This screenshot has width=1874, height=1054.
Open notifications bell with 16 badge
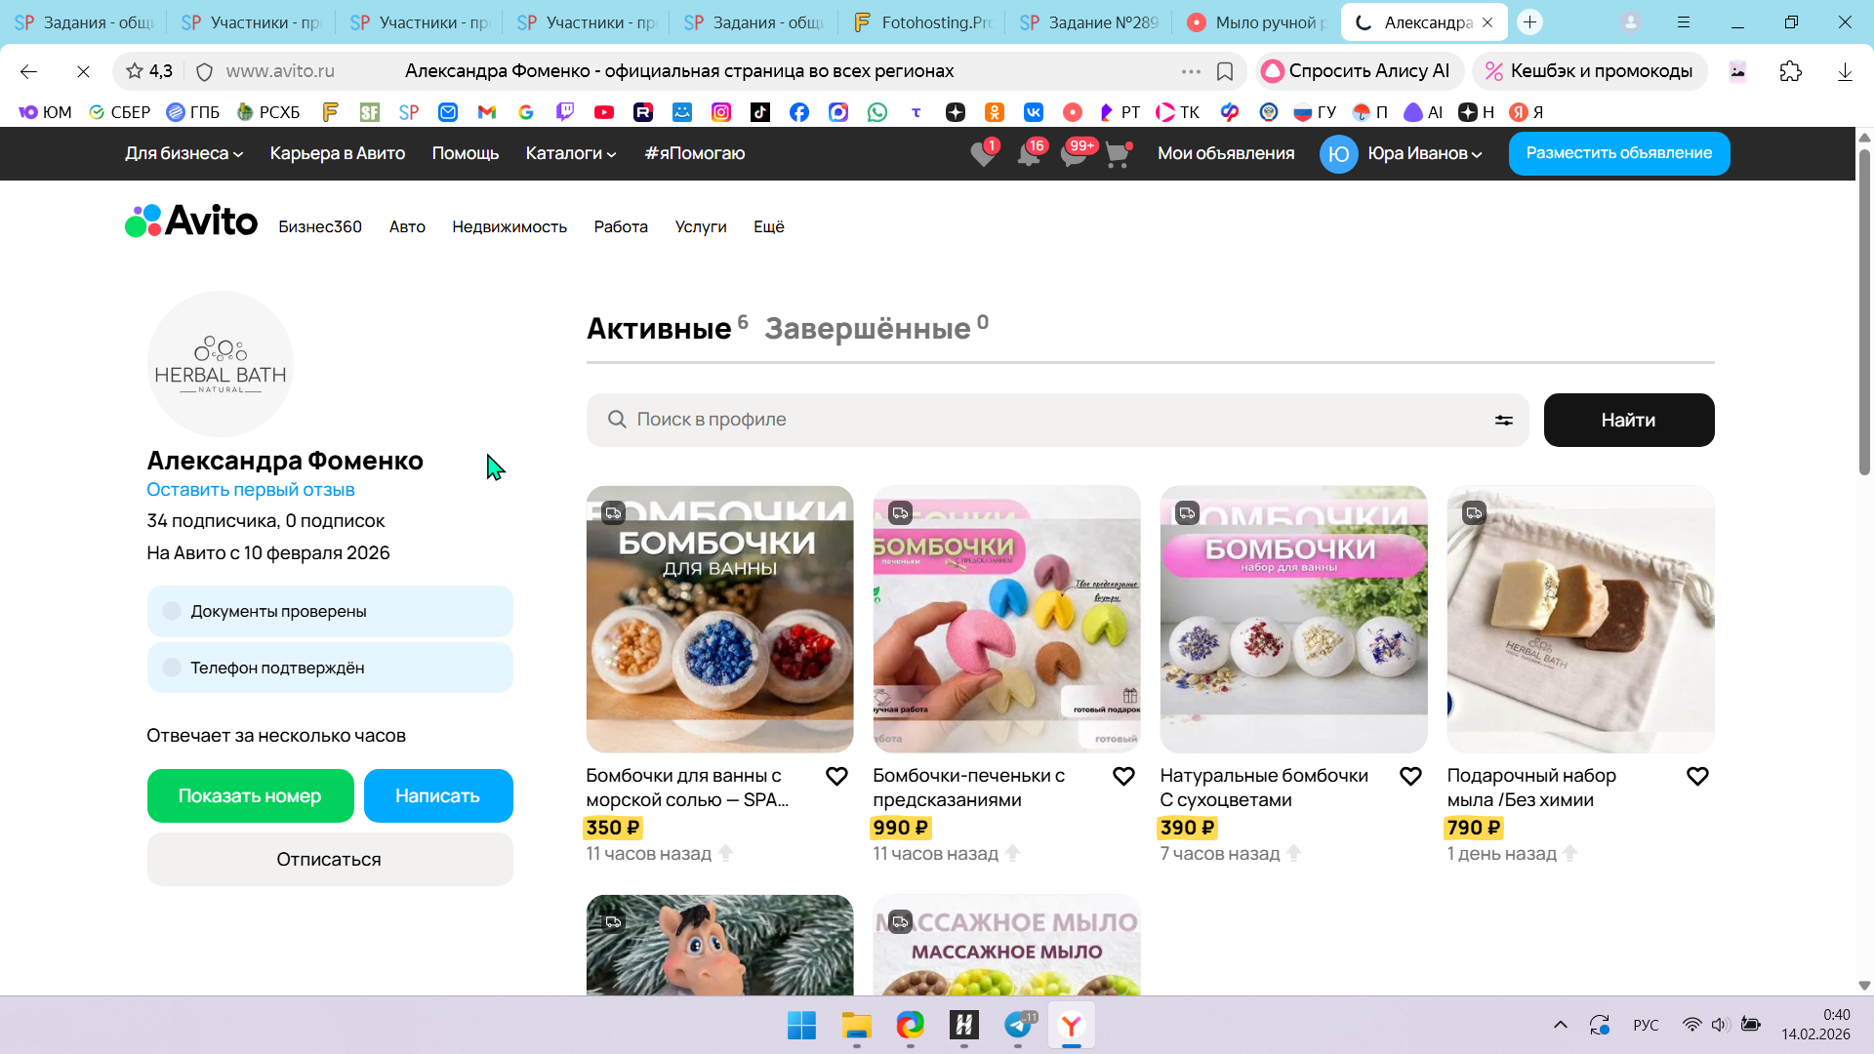(x=1029, y=154)
